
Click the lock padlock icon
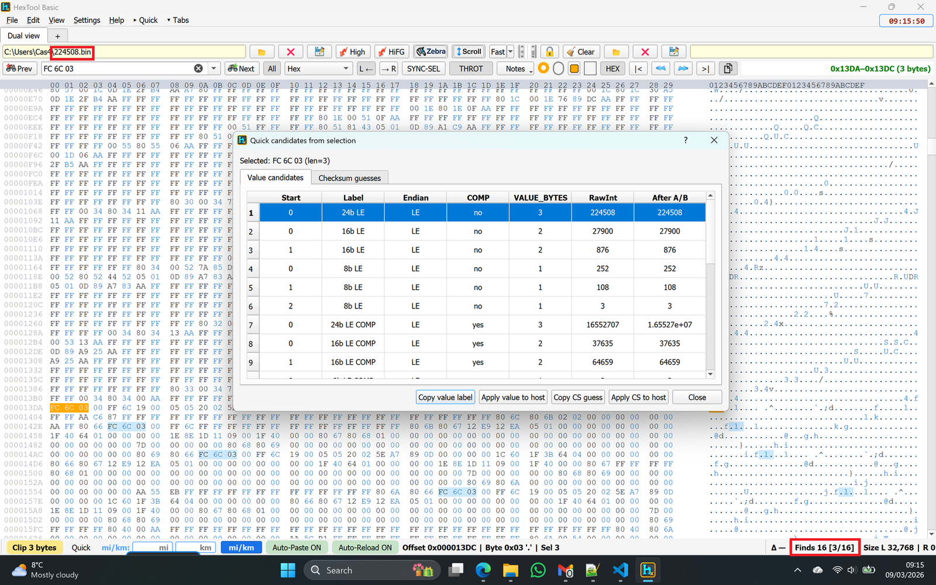click(550, 51)
